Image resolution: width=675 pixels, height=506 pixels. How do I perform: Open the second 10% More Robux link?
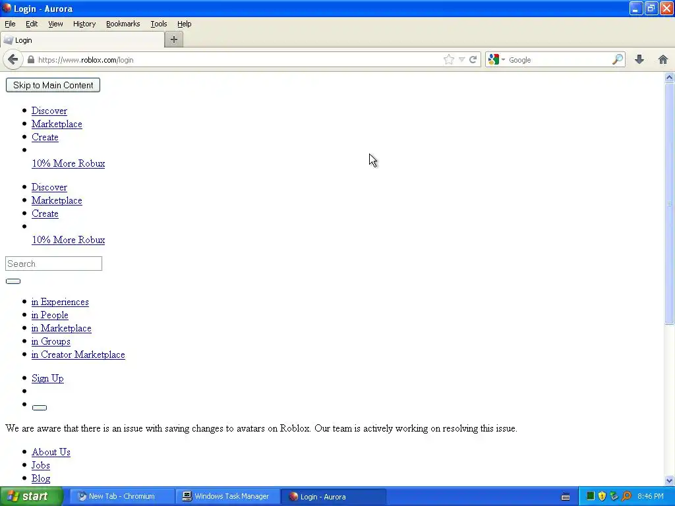69,240
